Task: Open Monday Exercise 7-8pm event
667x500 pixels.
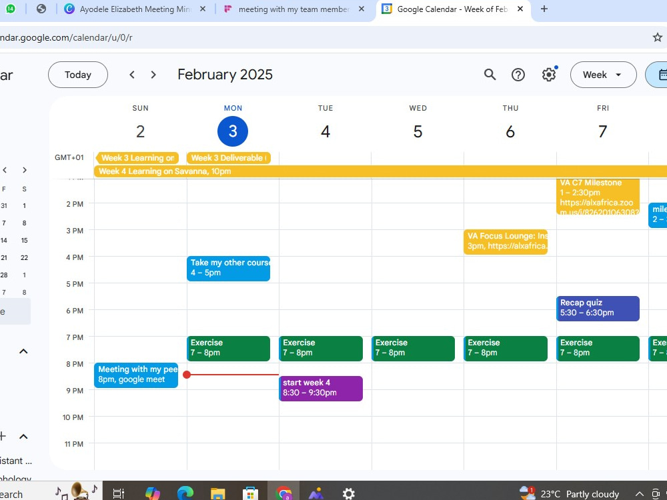Action: click(228, 348)
